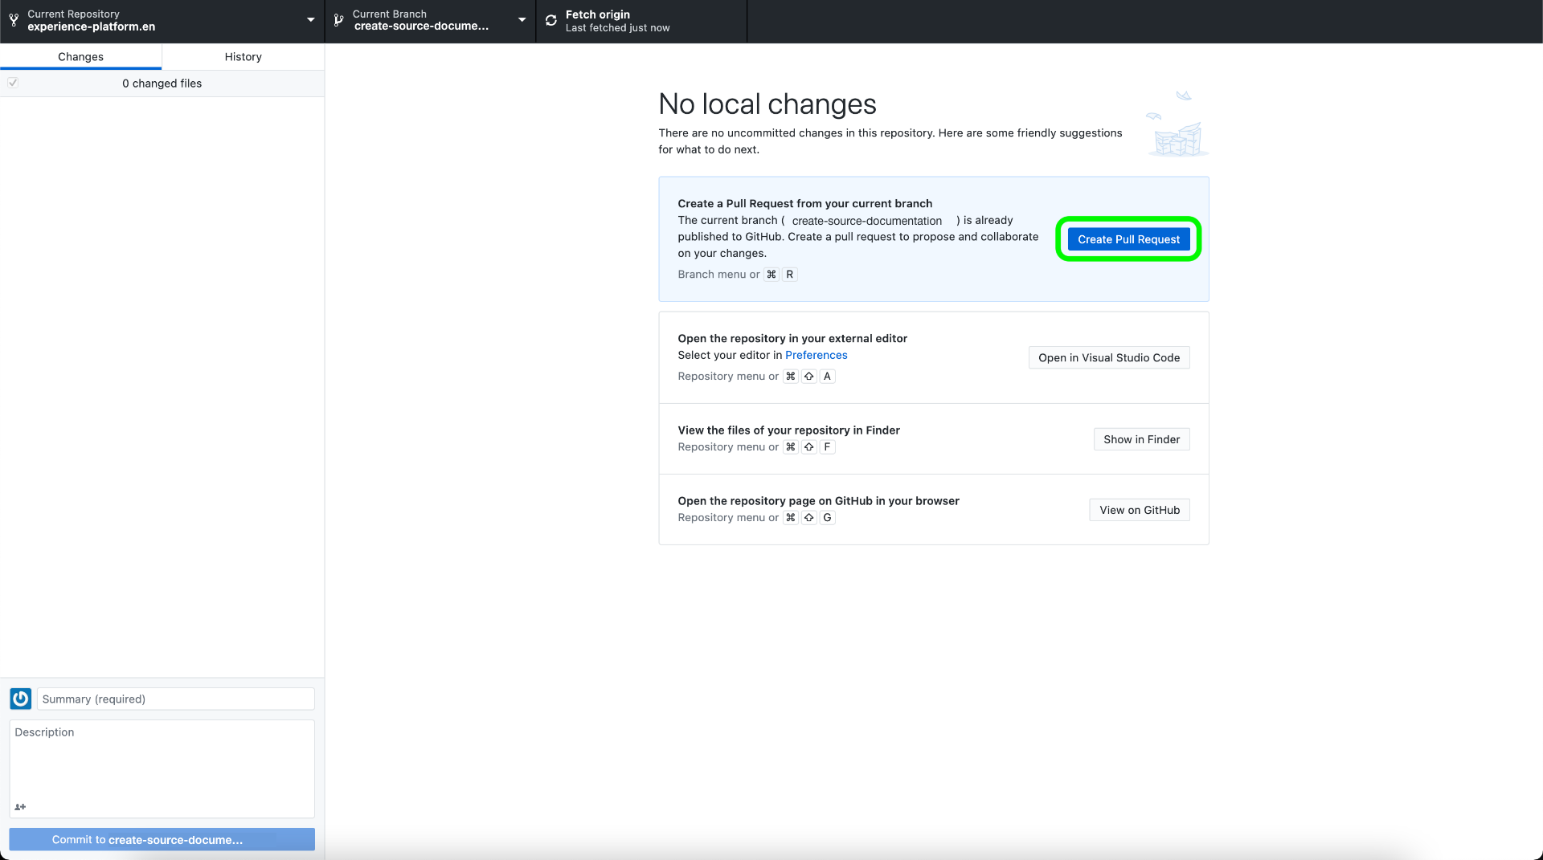Viewport: 1543px width, 860px height.
Task: Switch to the History tab
Action: click(x=243, y=56)
